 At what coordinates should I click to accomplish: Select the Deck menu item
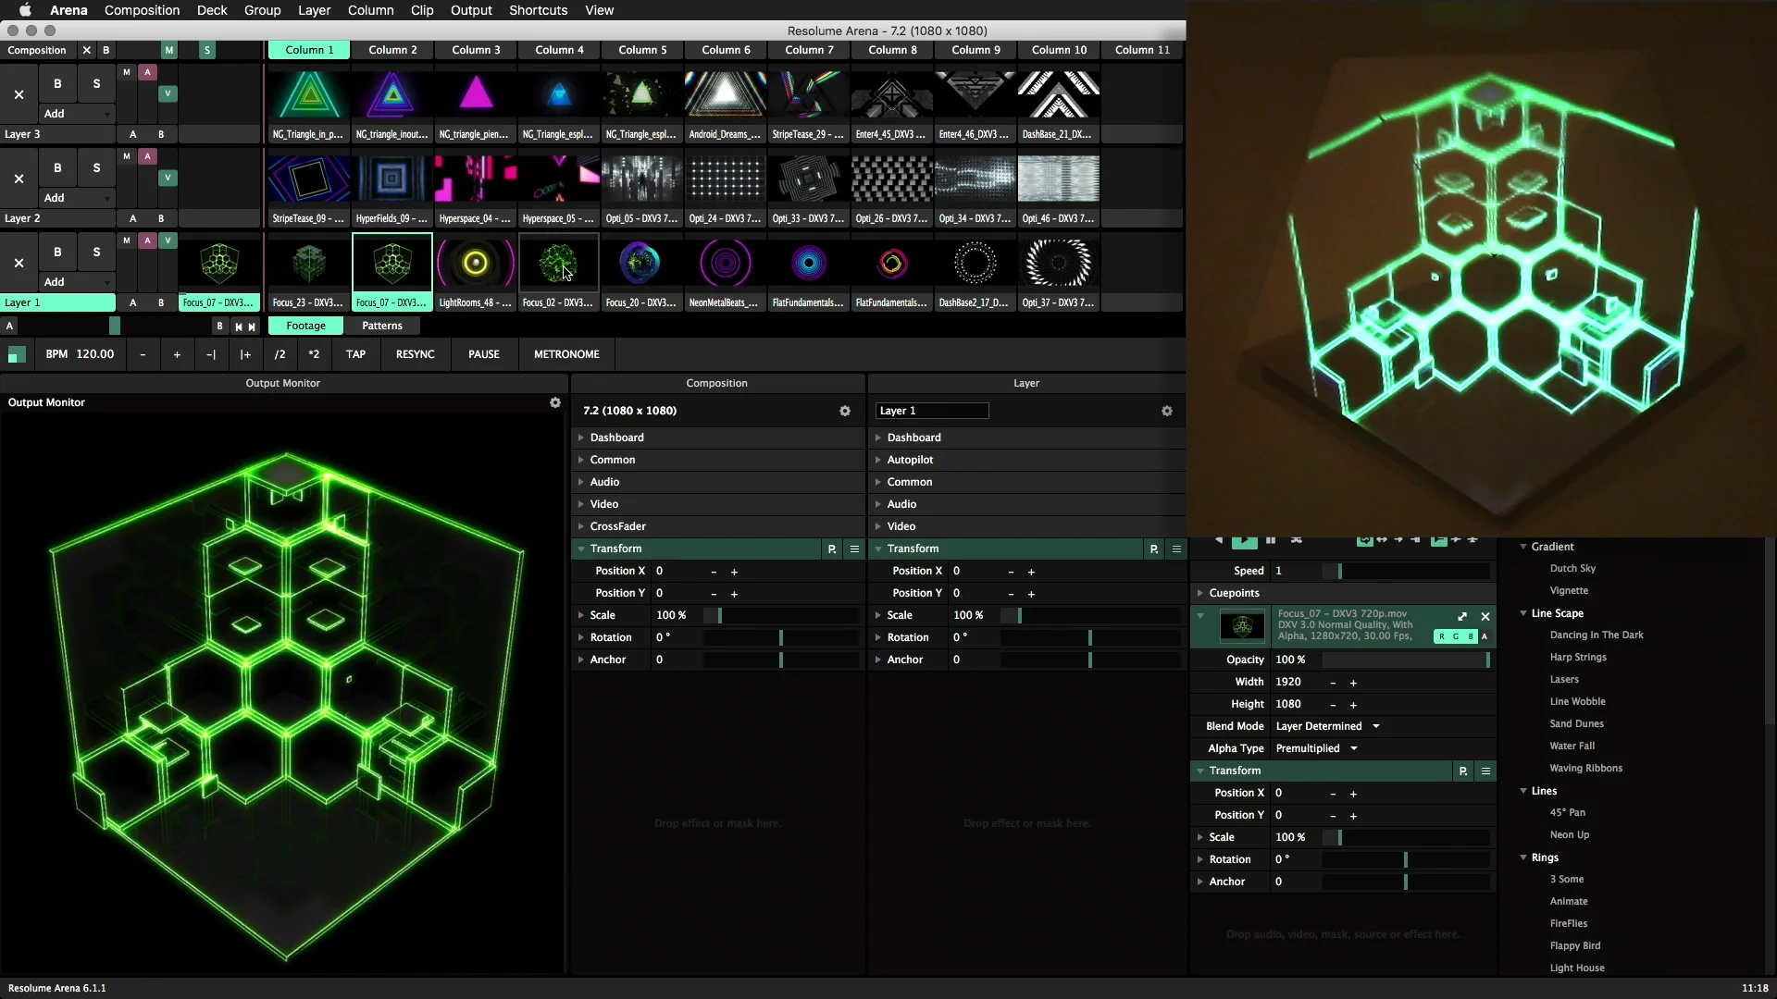(211, 10)
